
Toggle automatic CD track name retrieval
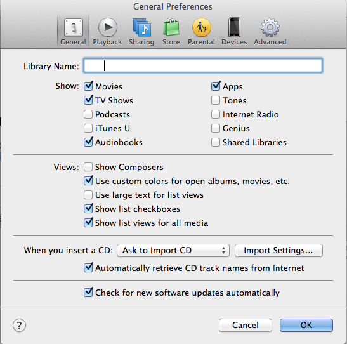(88, 268)
